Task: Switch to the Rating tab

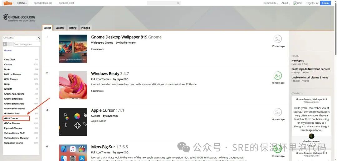Action: [73, 28]
